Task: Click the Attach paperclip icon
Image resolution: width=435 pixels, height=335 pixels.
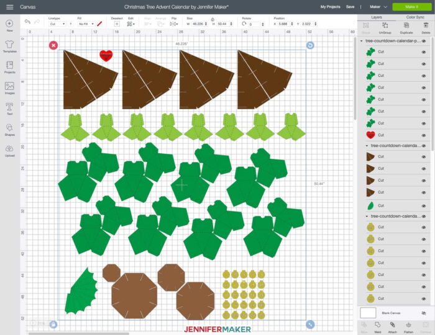Action: (392, 324)
